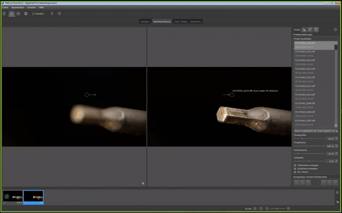This screenshot has height=213, width=342.
Task: Open the Bearbeiten menu
Action: click(x=18, y=7)
